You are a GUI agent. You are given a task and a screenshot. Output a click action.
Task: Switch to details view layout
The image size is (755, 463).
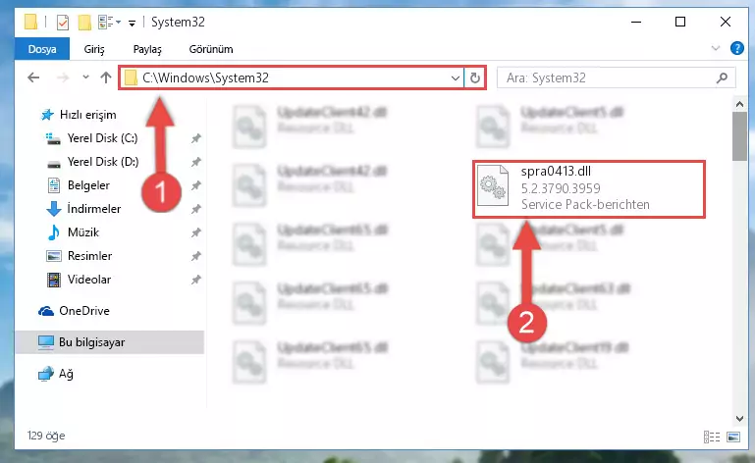(x=712, y=437)
